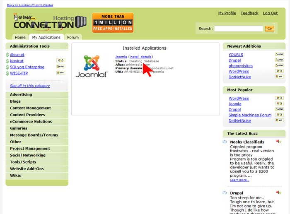Open YOURLS in Newest Additions
290x214 pixels.
pyautogui.click(x=236, y=55)
